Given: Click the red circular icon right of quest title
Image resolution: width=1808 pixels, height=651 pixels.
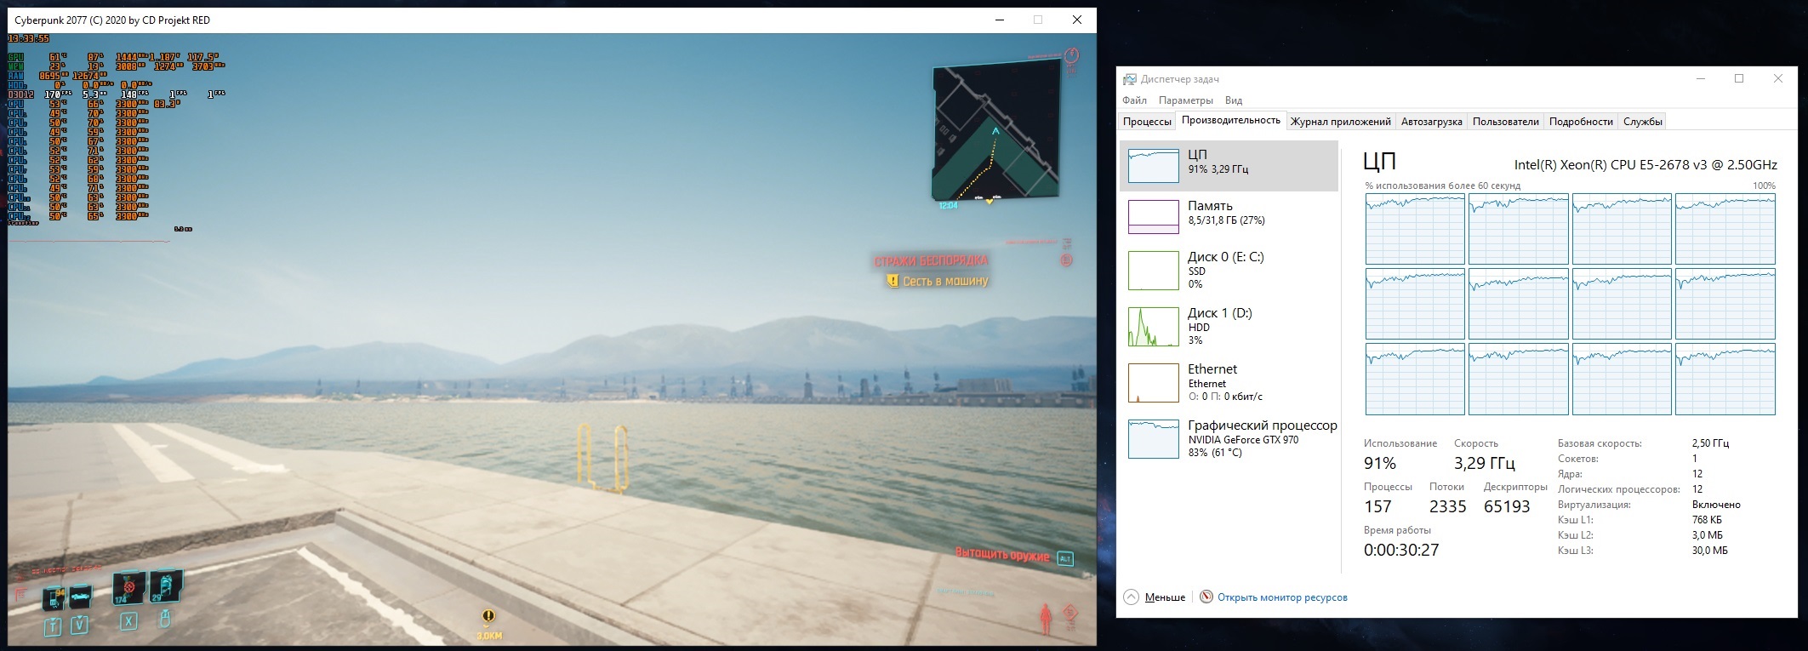Looking at the screenshot, I should tap(1067, 260).
